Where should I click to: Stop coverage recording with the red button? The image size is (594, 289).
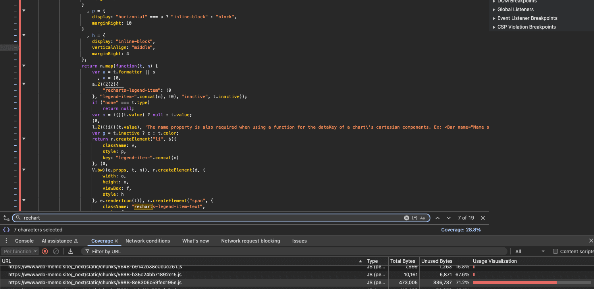click(x=45, y=251)
